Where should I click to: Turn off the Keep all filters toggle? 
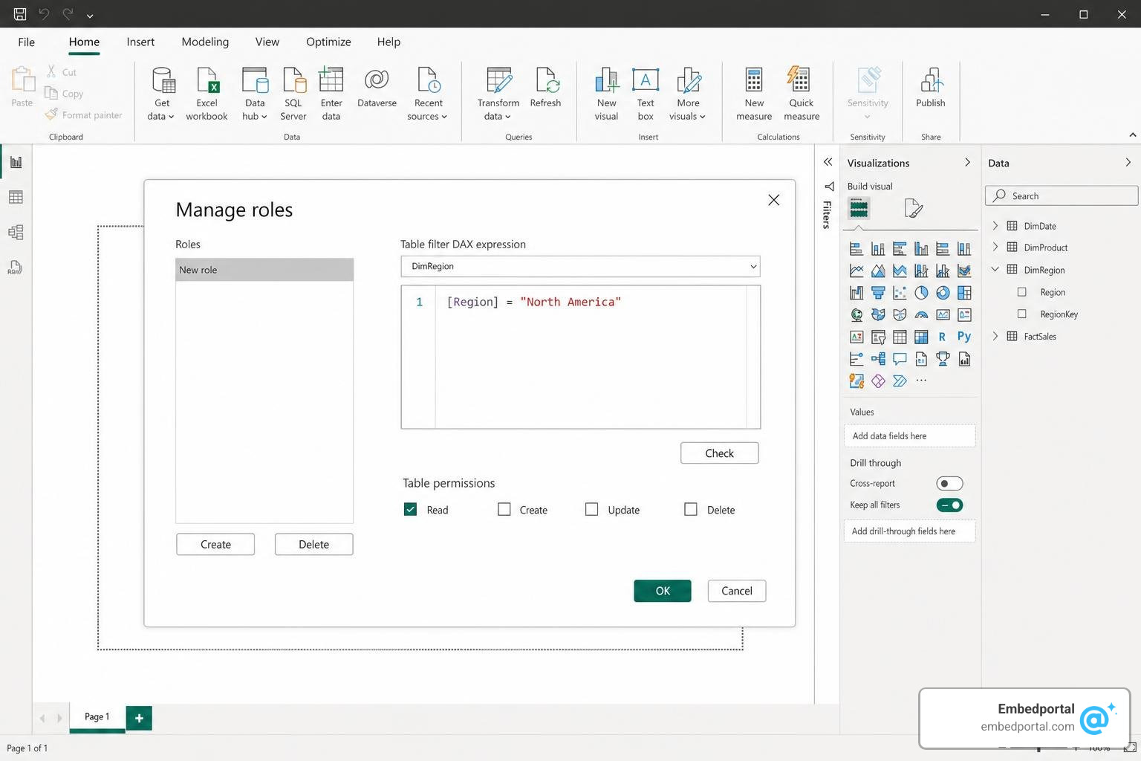click(949, 505)
